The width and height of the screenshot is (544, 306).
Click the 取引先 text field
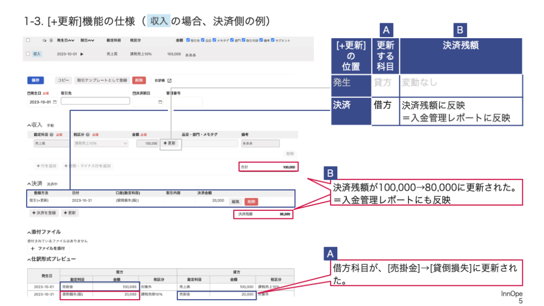tap(96, 101)
